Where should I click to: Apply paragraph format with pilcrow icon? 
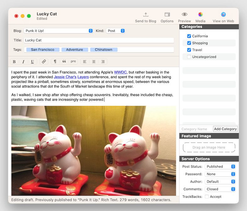point(55,61)
